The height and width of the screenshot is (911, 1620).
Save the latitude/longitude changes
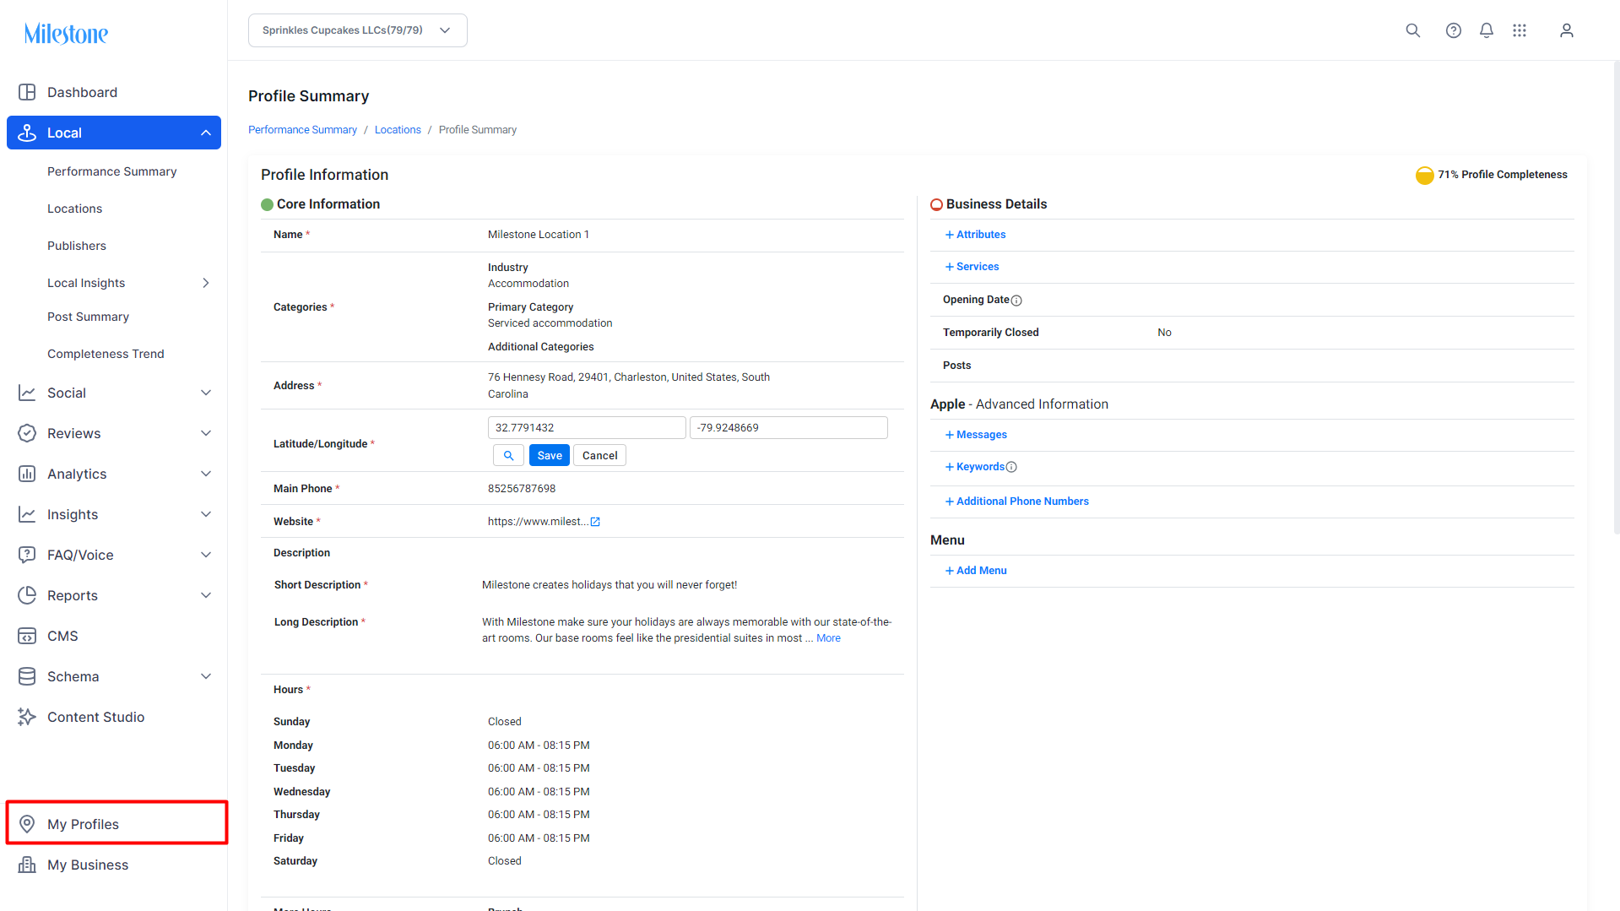pyautogui.click(x=550, y=455)
